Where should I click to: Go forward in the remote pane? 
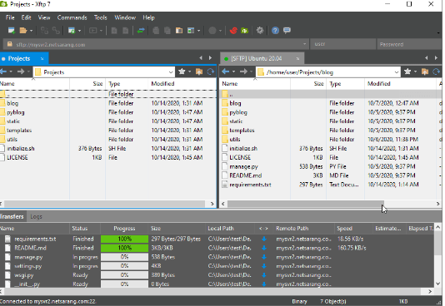243,72
